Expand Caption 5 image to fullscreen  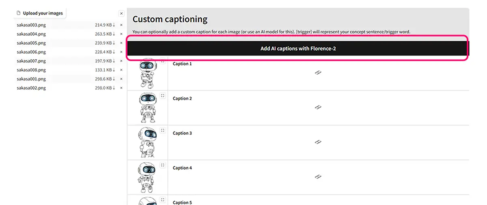tap(163, 200)
